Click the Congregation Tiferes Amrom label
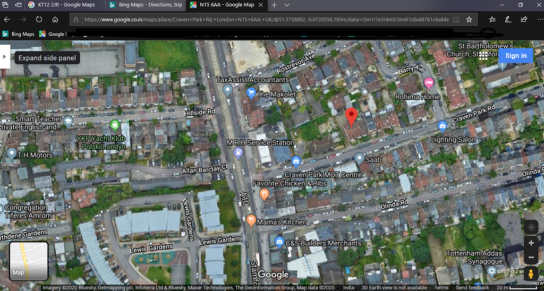This screenshot has height=291, width=544. [x=28, y=211]
